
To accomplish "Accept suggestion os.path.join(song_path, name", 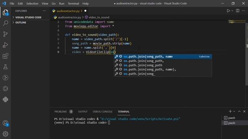I will pyautogui.click(x=163, y=56).
